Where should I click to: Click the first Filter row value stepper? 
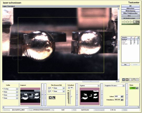point(49,88)
